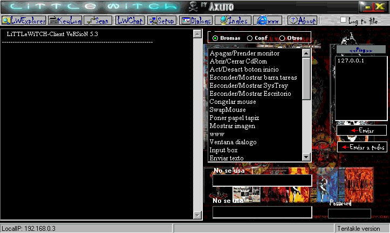Open the LWChat window

[130, 20]
